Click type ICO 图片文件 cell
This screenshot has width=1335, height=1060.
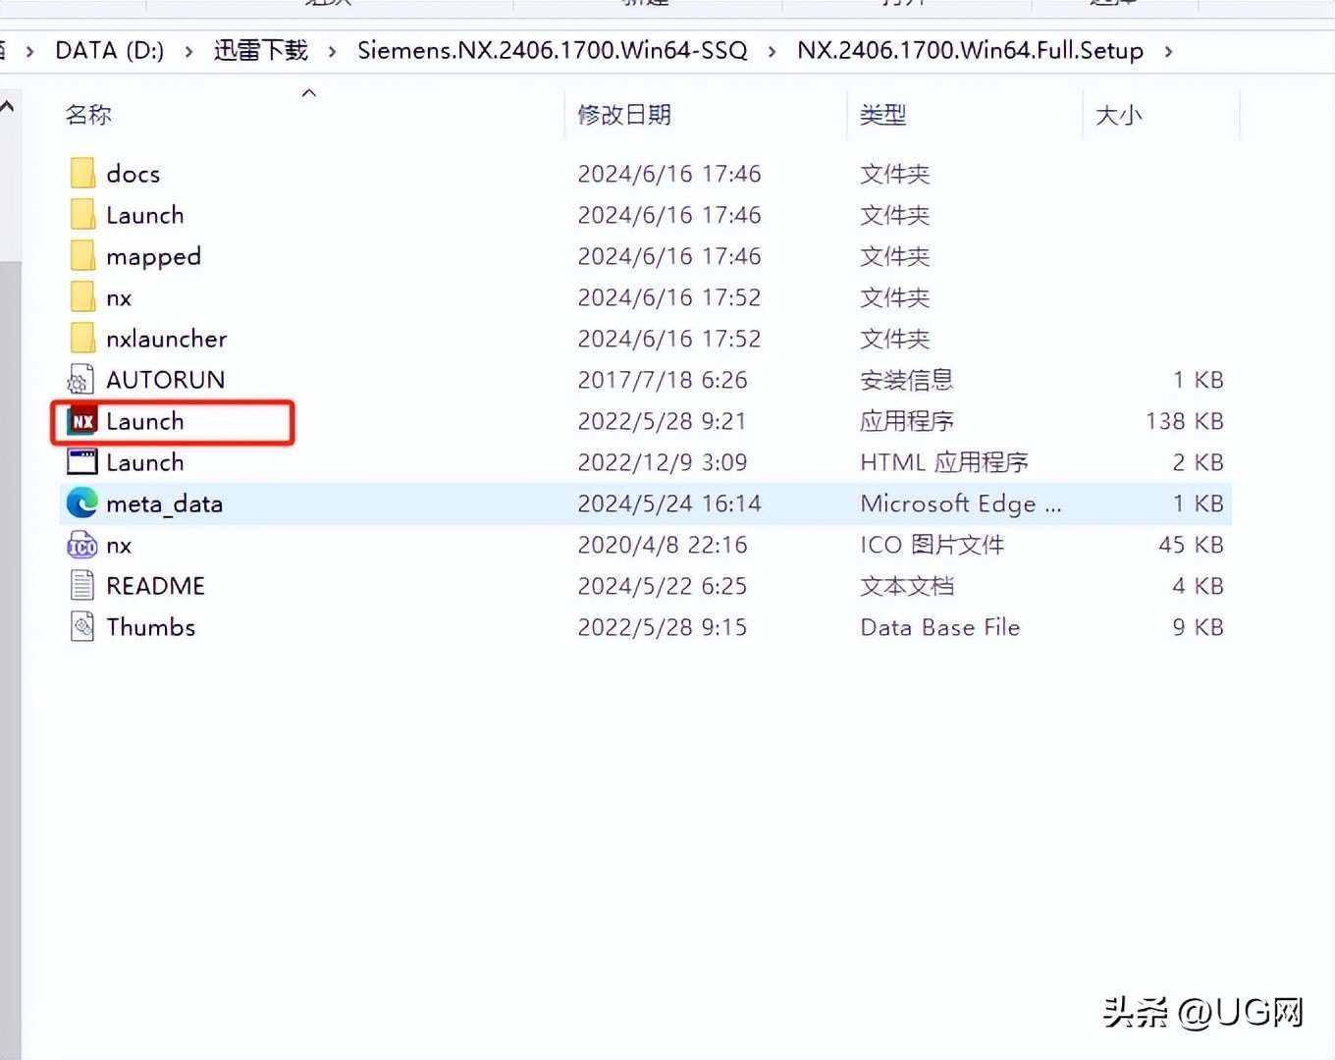coord(933,545)
